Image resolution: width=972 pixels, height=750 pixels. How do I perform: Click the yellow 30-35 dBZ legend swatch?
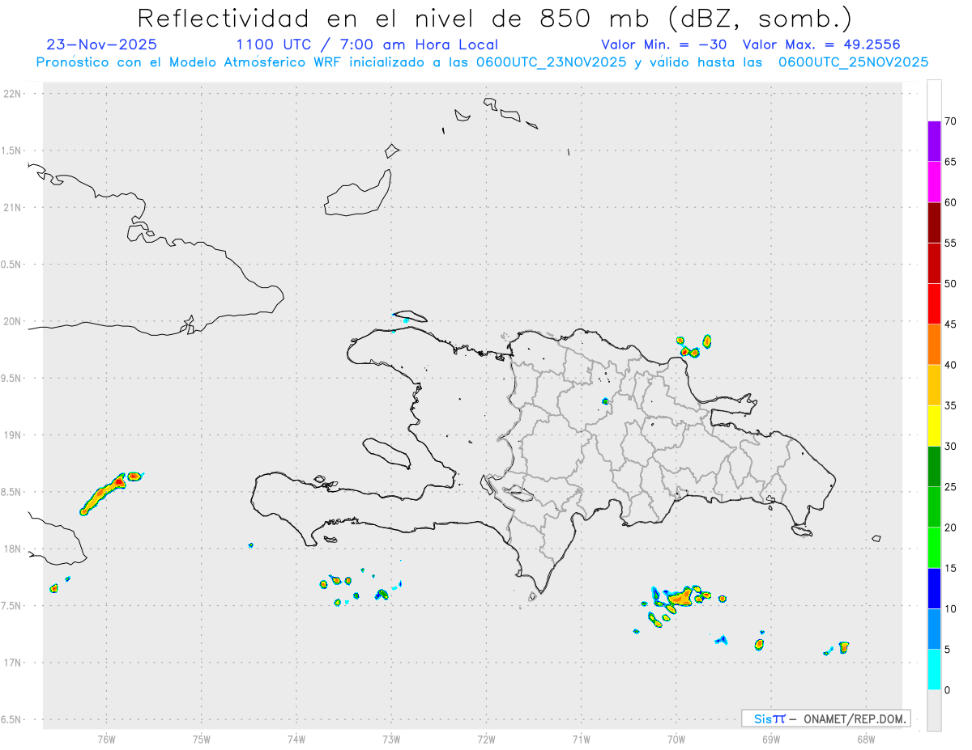pos(934,426)
